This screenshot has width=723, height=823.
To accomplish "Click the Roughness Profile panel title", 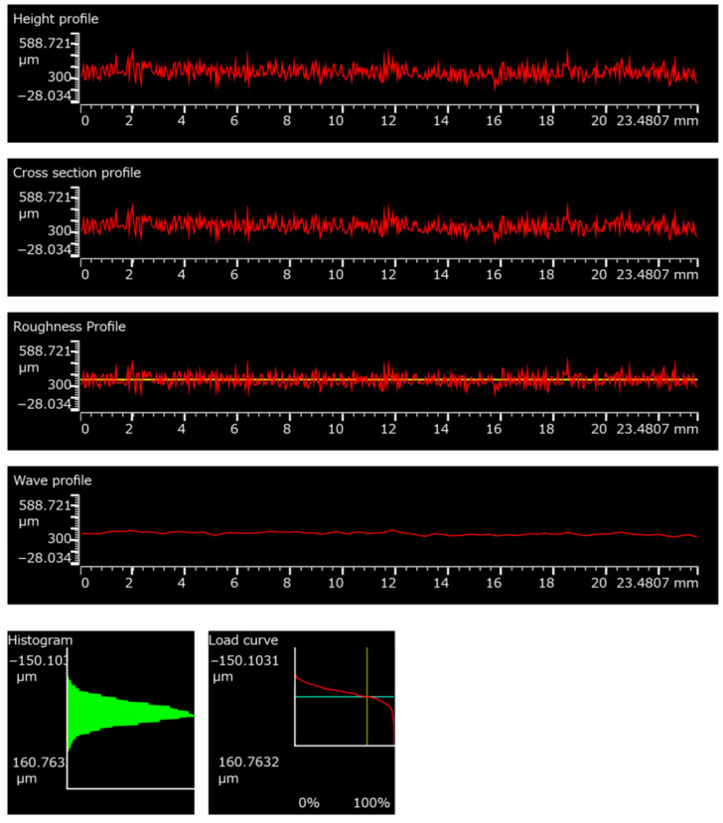I will pos(70,327).
